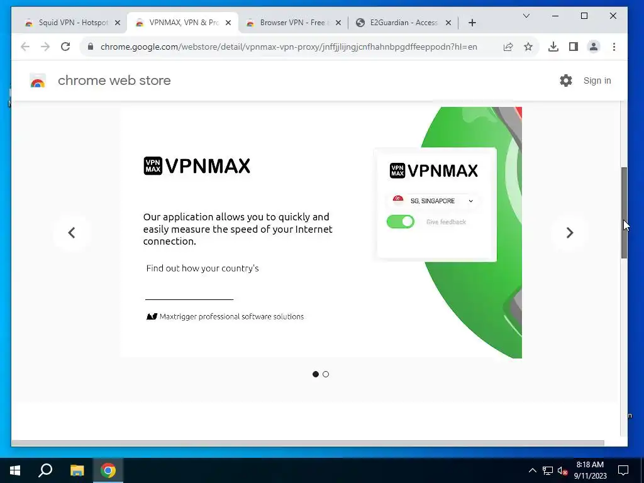The image size is (644, 483).
Task: Click the network tray icon
Action: point(548,470)
